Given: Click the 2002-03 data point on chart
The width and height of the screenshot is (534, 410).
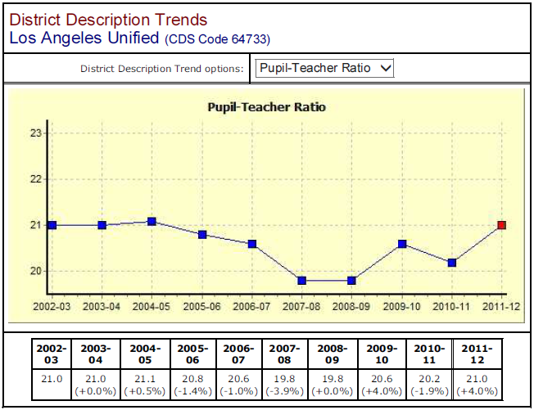Looking at the screenshot, I should 52,225.
